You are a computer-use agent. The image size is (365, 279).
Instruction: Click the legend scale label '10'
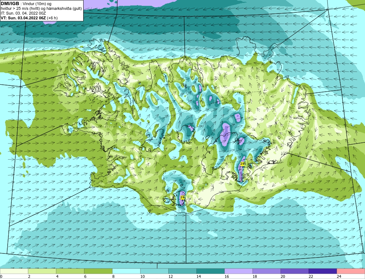[142, 276]
